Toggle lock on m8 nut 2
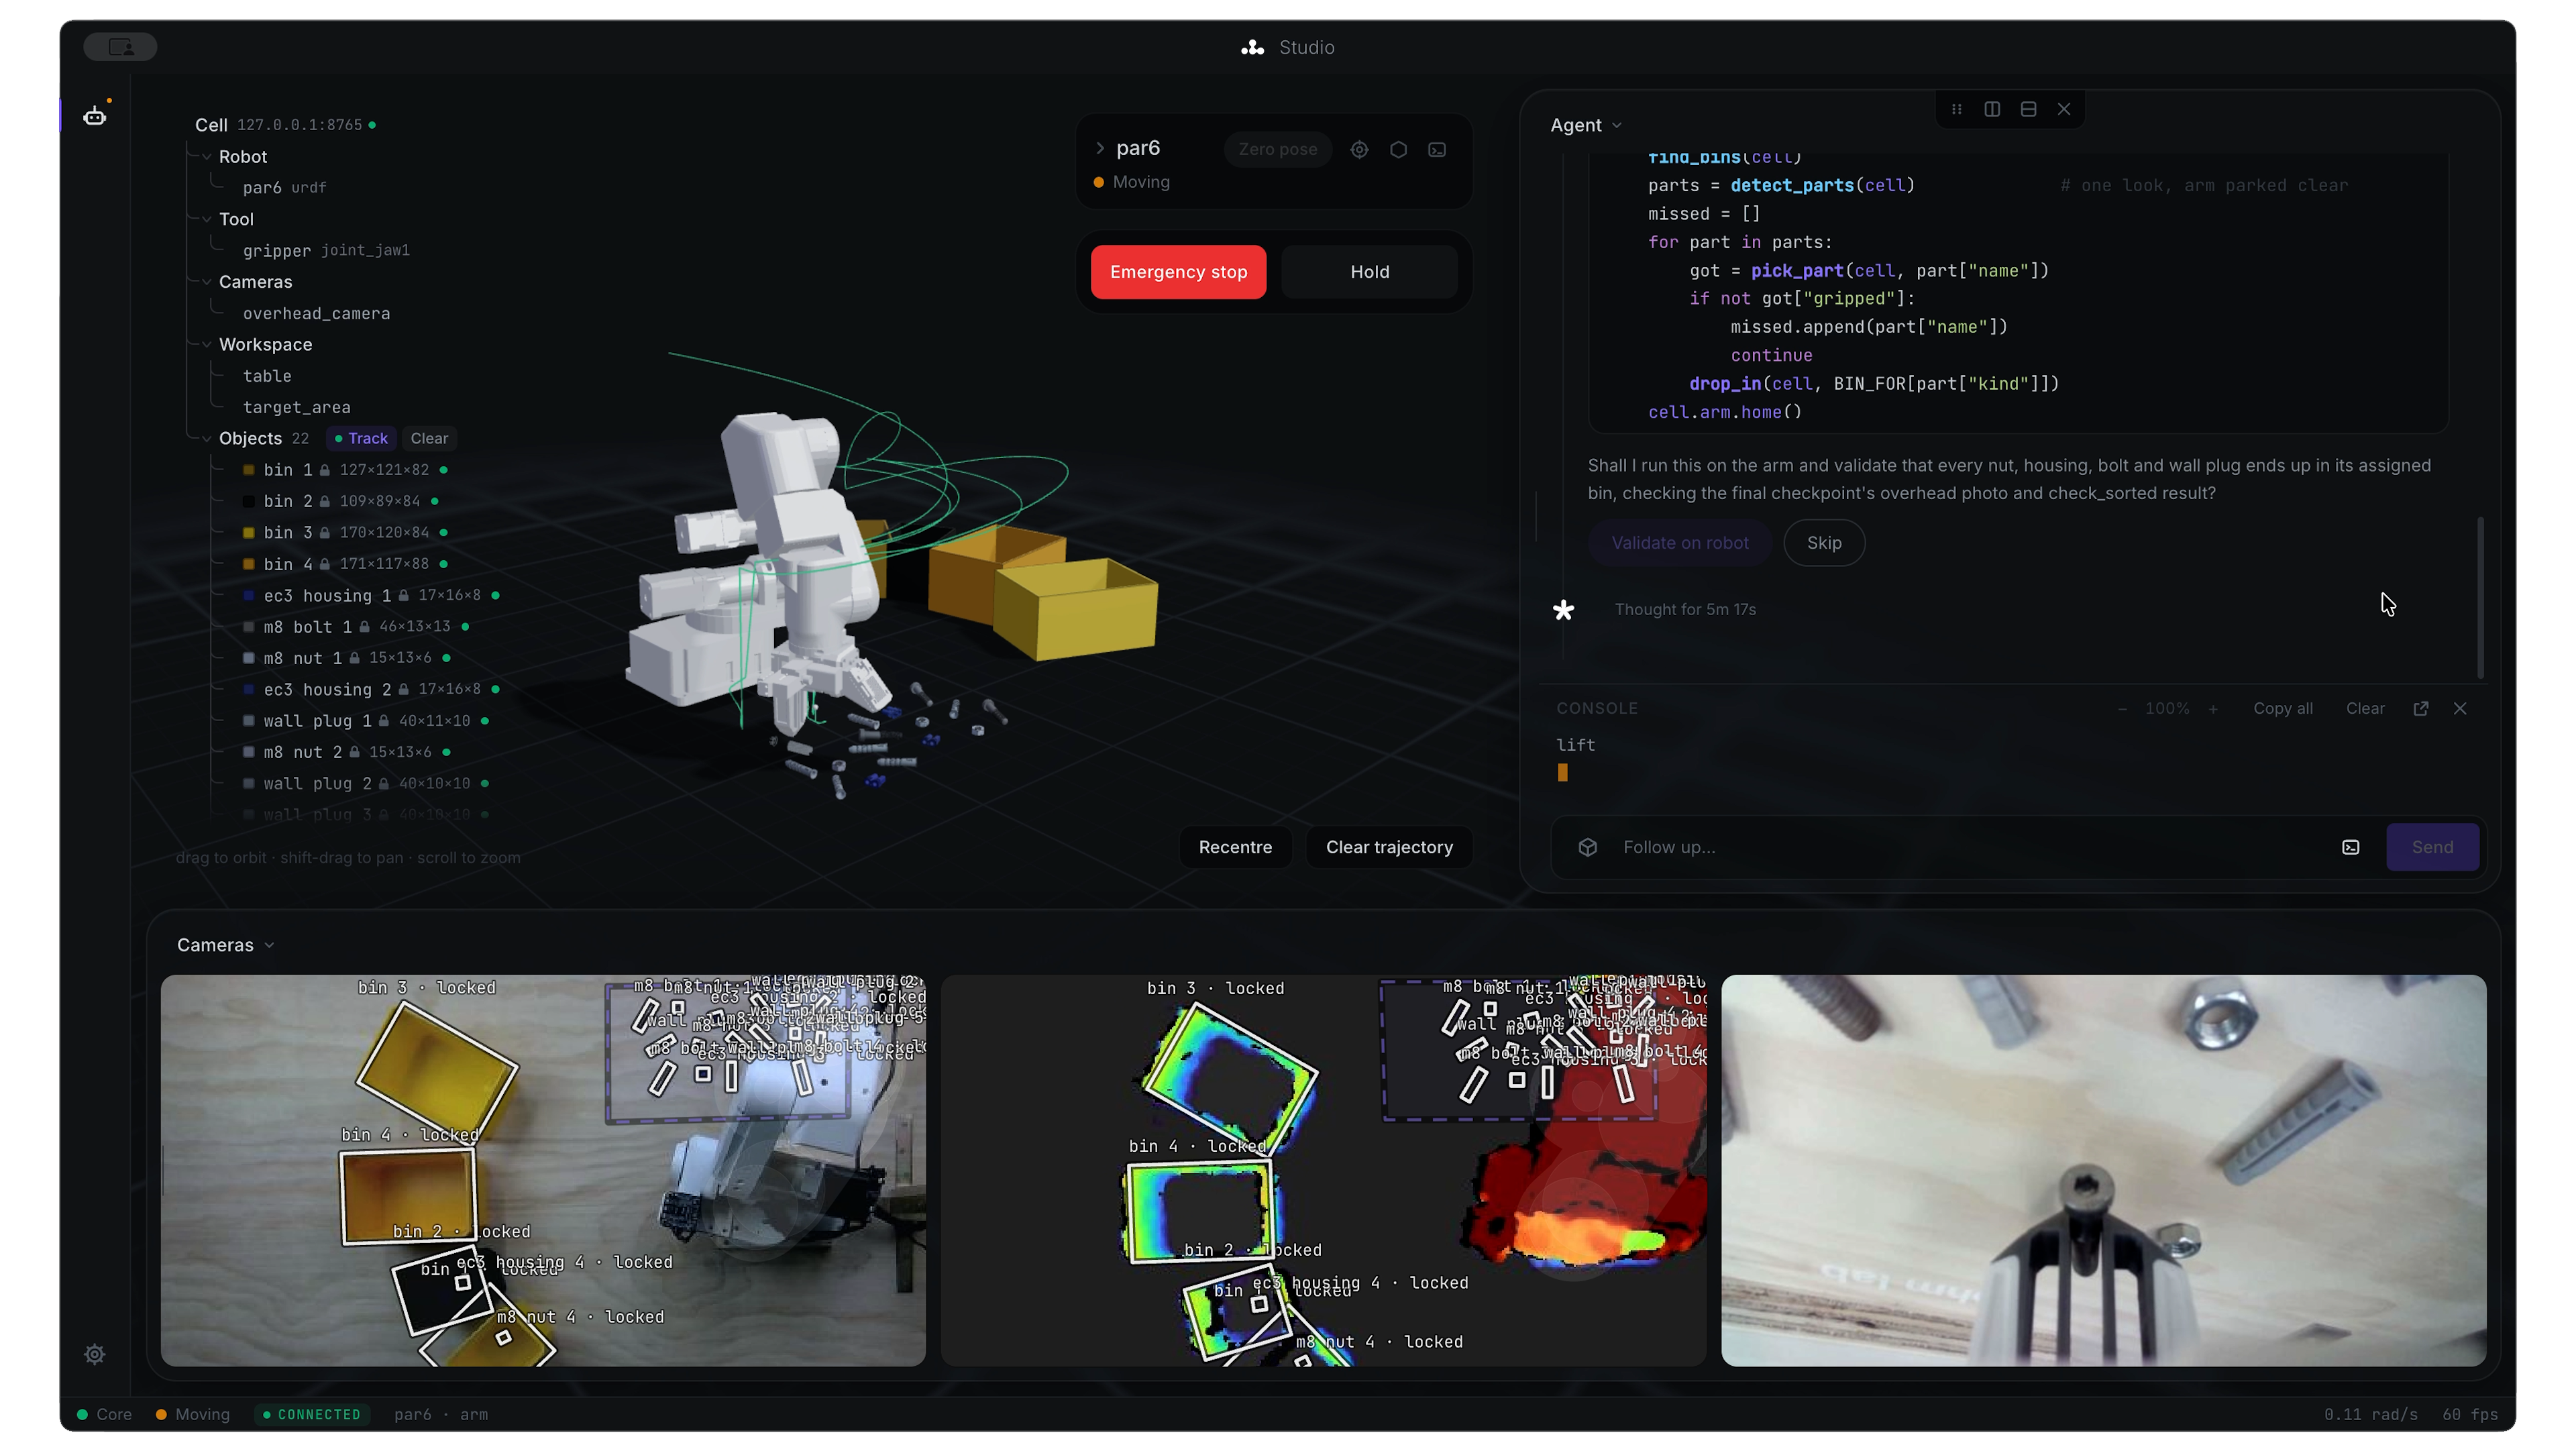The image size is (2576, 1449). pos(354,751)
